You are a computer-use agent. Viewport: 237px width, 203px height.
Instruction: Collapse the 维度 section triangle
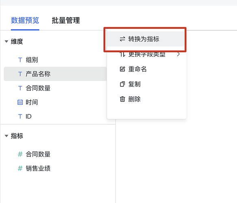[x=7, y=41]
